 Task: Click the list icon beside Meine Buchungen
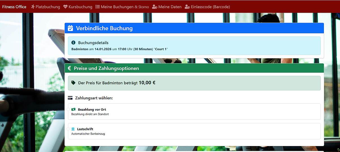click(97, 7)
